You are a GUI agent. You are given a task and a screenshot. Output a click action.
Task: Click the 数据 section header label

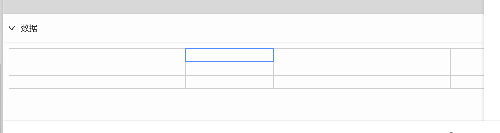click(x=29, y=28)
